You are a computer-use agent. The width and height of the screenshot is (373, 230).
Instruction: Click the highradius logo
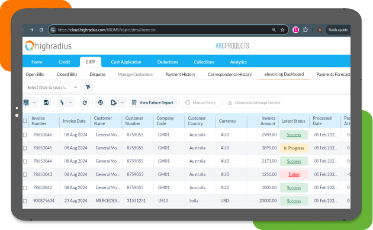pos(49,46)
